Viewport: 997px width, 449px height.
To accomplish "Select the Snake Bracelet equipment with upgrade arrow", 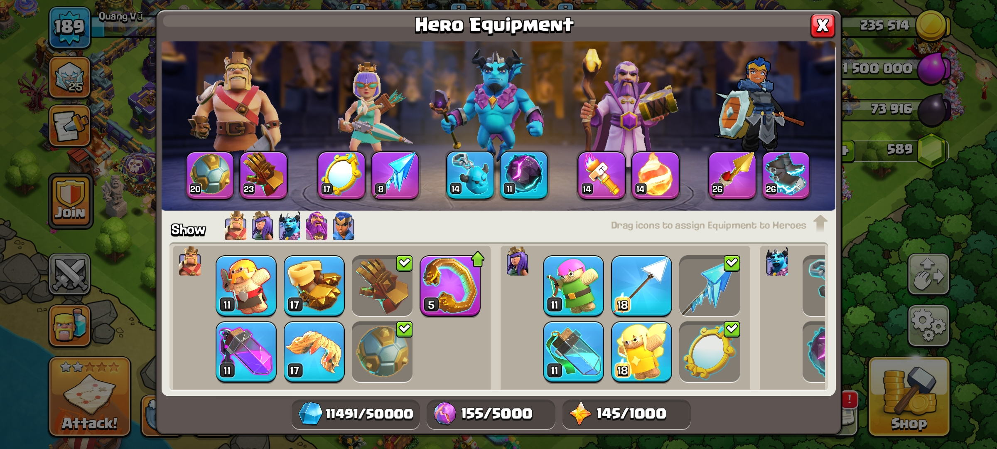I will point(450,286).
